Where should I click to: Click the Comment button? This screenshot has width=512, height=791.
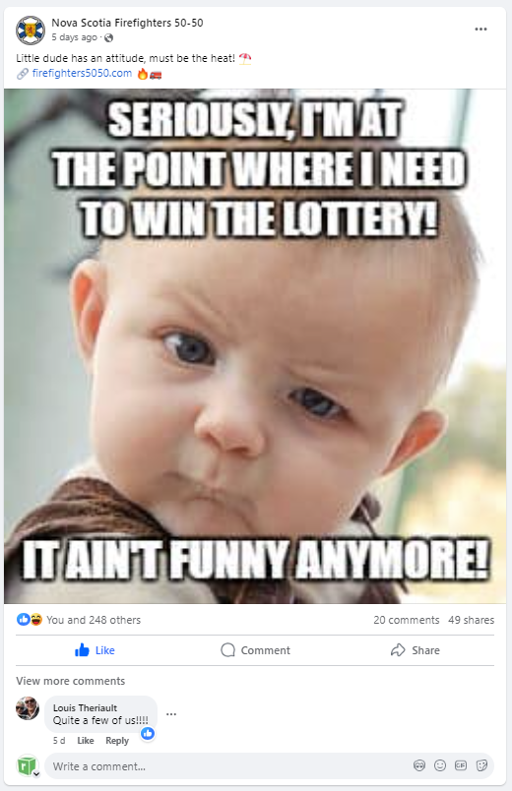click(255, 650)
